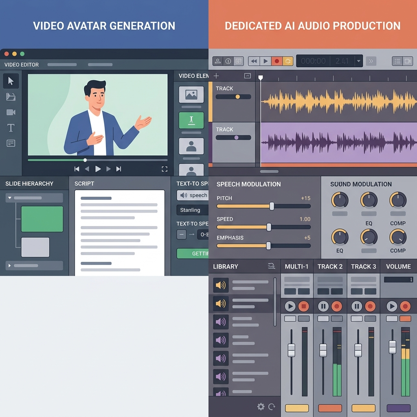Click the waveform icon in the Library header

point(271,266)
